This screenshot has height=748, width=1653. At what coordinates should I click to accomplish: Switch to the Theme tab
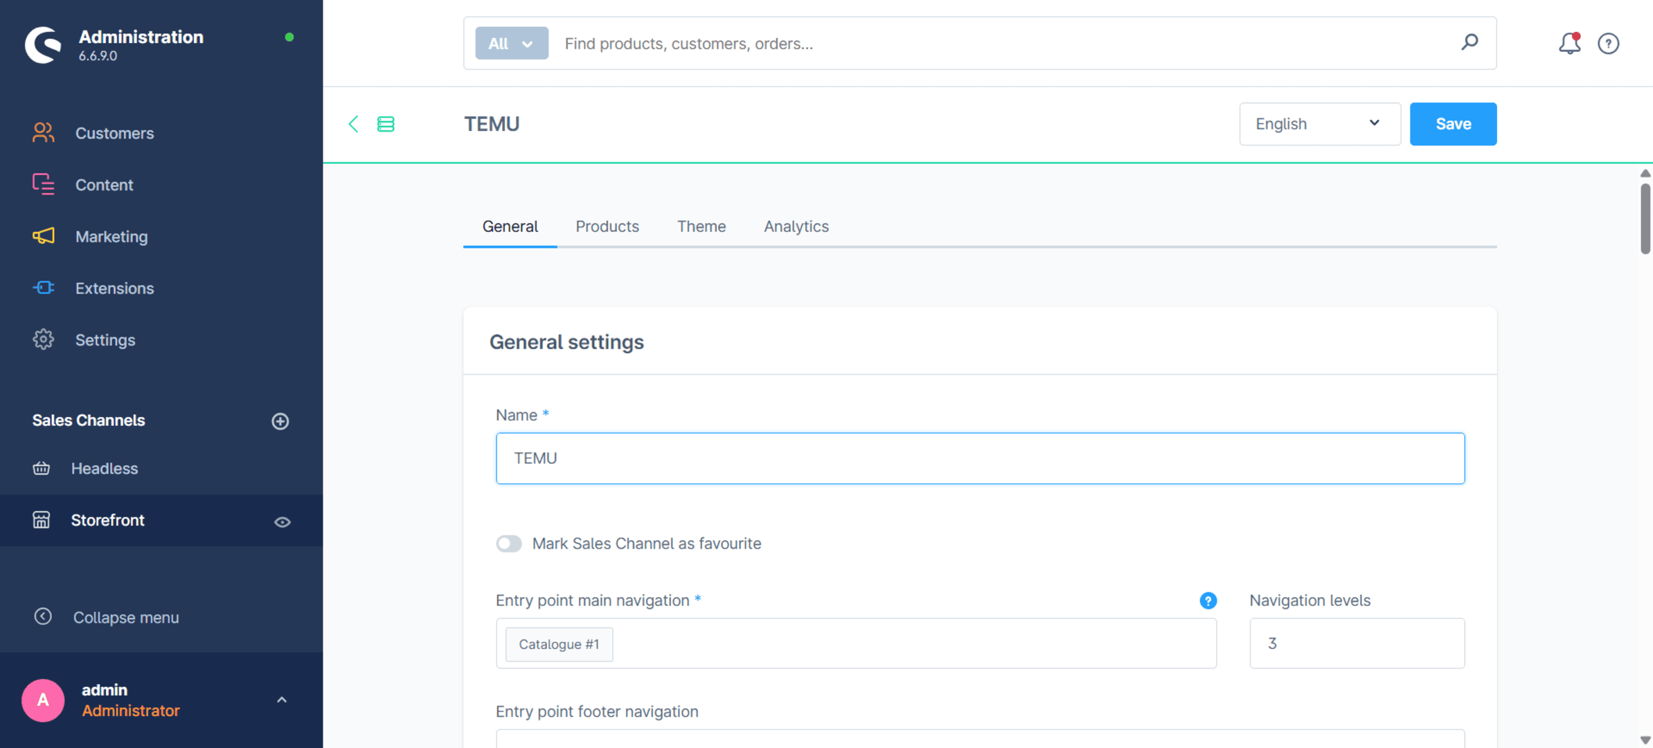click(702, 226)
